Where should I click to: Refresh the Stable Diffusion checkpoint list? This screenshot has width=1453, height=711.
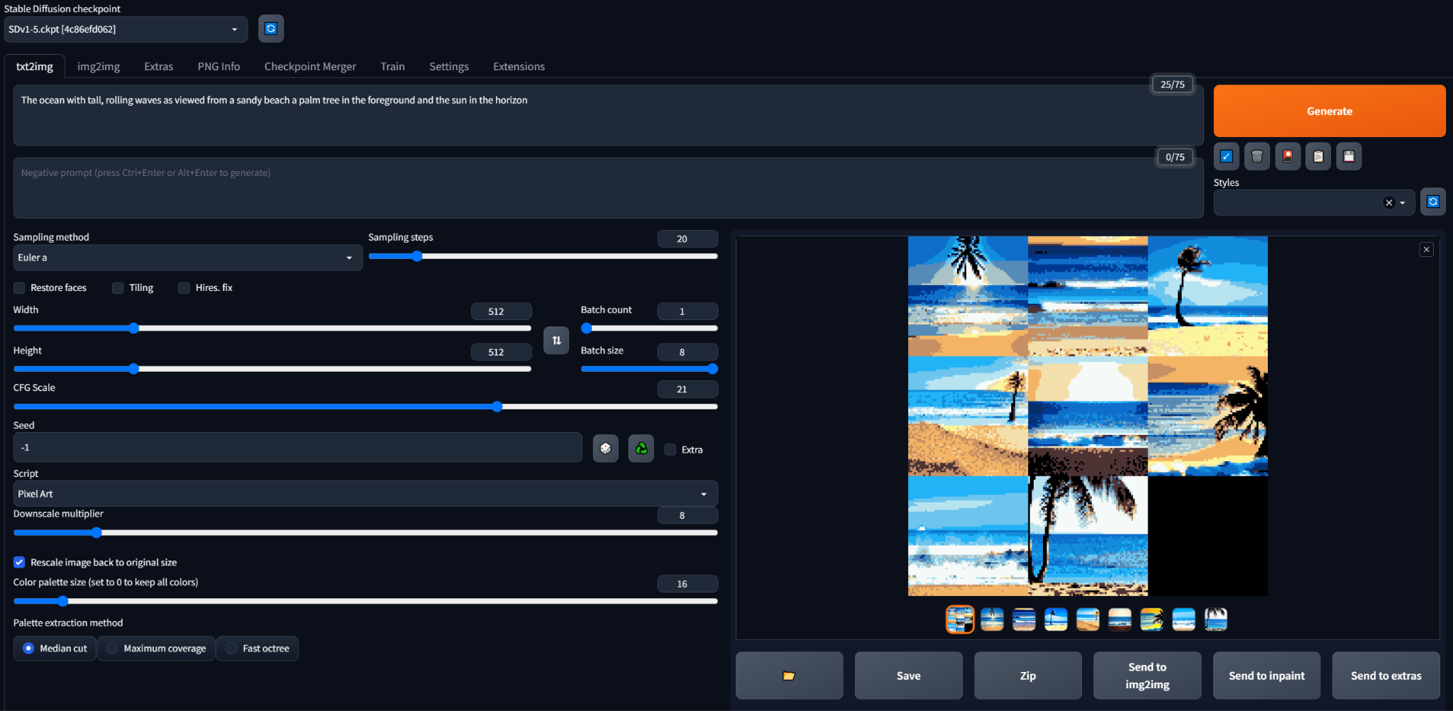[270, 29]
